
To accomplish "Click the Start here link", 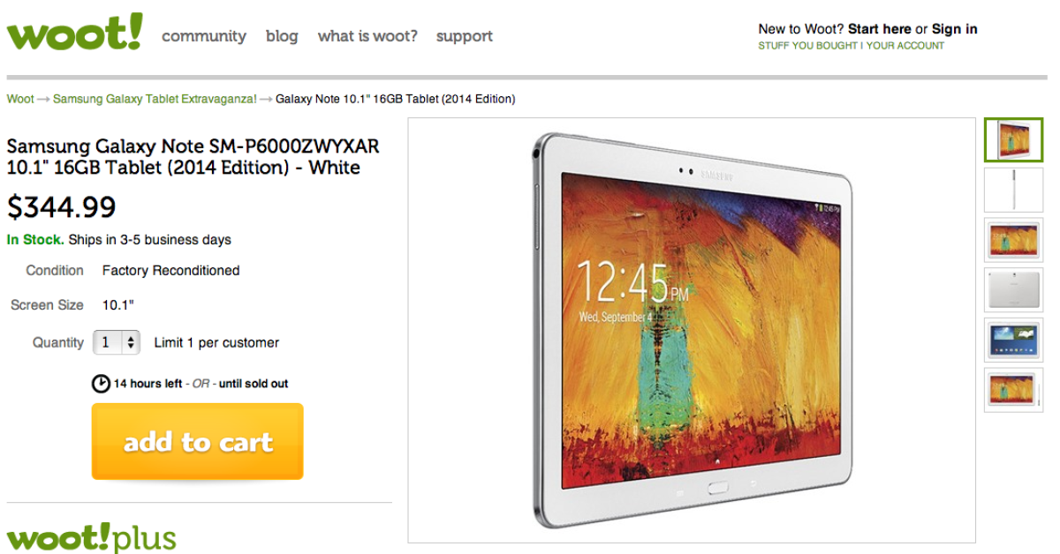I will pos(880,29).
